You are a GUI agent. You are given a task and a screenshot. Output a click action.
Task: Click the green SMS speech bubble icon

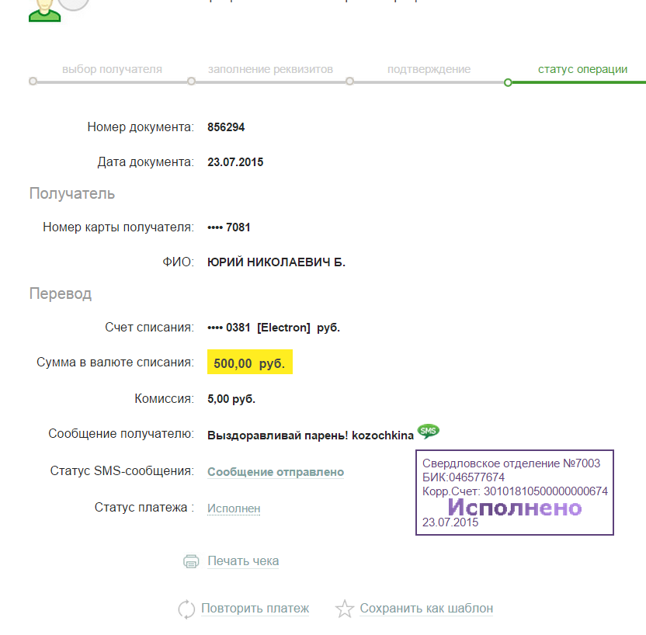pyautogui.click(x=428, y=431)
